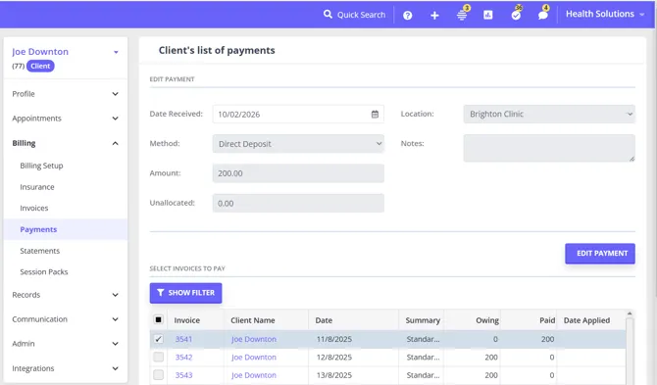Click the Date Received field
The height and width of the screenshot is (385, 657).
[x=298, y=114]
